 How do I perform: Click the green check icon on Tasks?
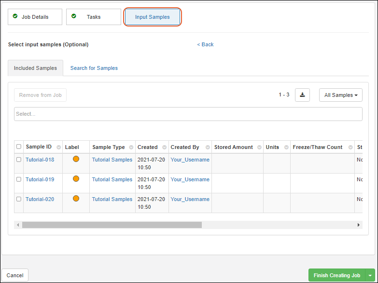click(74, 16)
